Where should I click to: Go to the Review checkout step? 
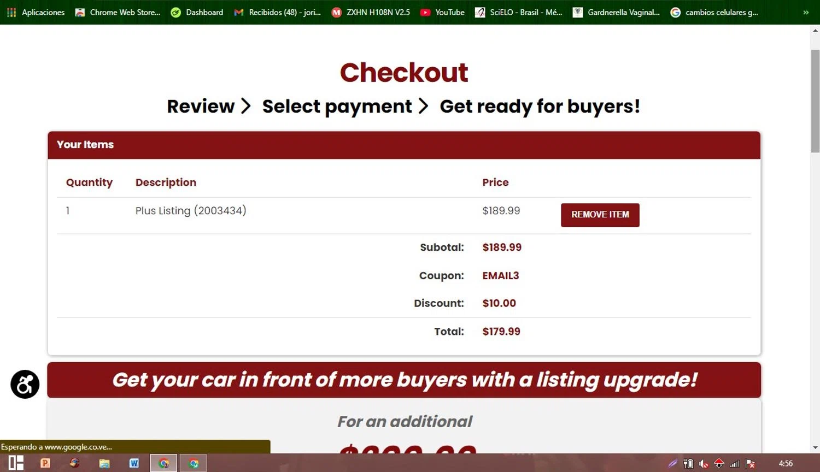pos(201,106)
